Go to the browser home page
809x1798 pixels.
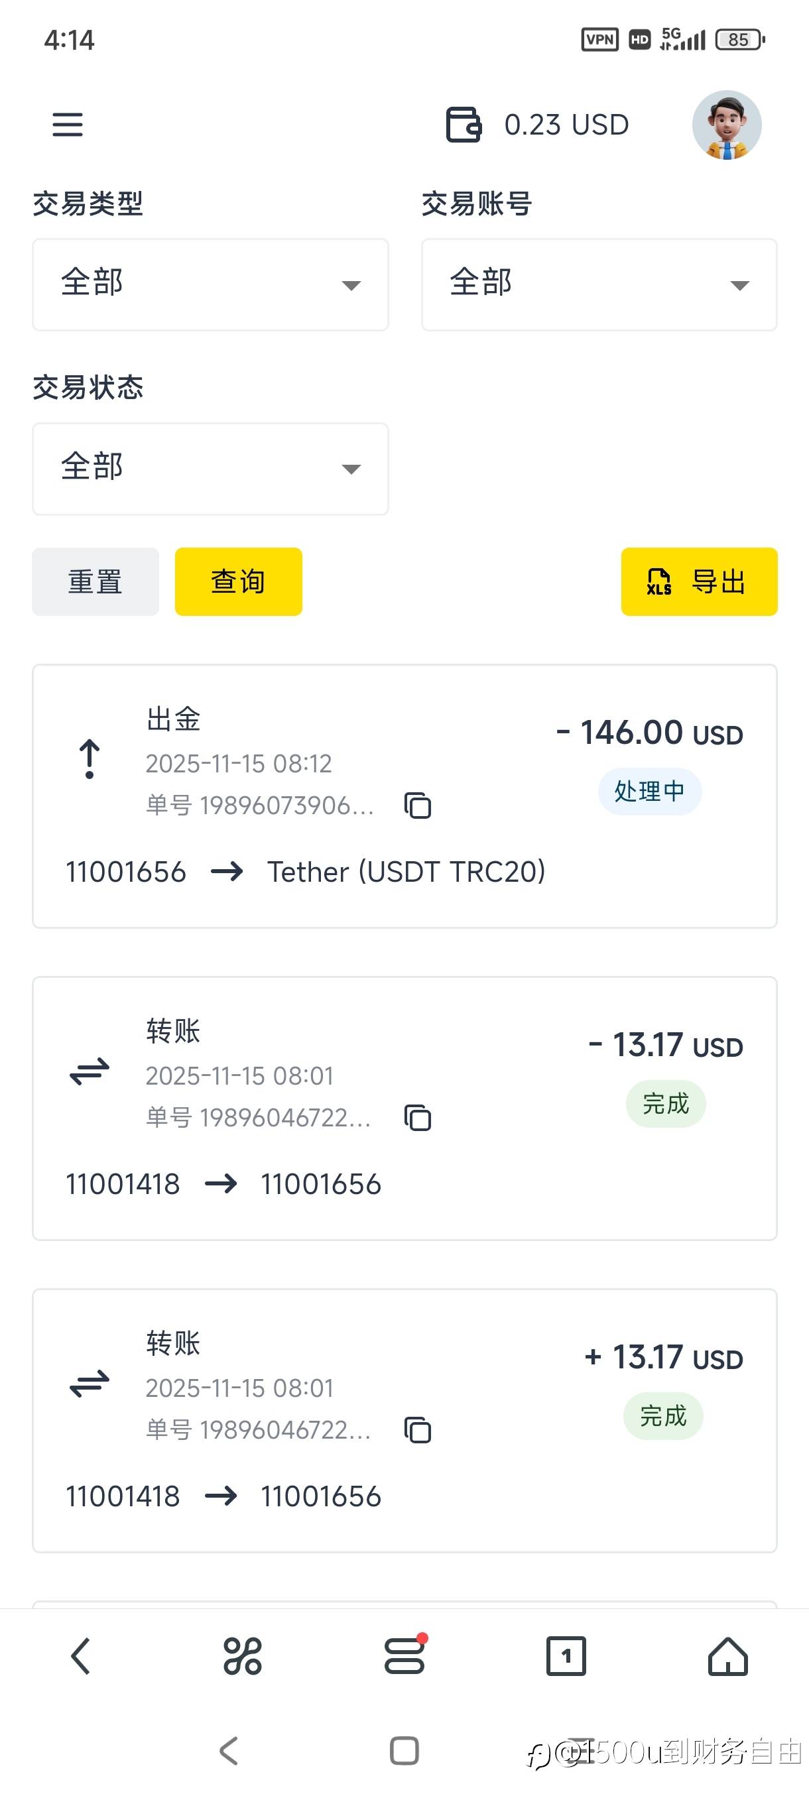tap(727, 1655)
